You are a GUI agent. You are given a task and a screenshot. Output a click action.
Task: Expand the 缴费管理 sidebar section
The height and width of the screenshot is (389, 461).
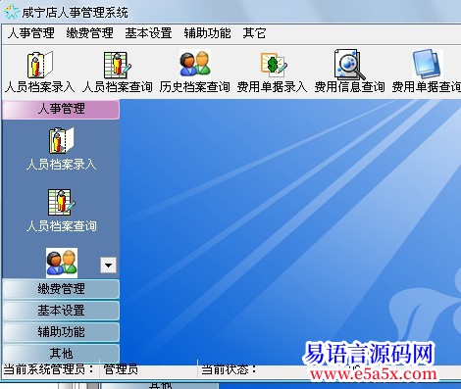tap(61, 289)
